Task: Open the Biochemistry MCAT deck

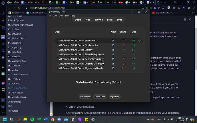Action: [x=78, y=45]
